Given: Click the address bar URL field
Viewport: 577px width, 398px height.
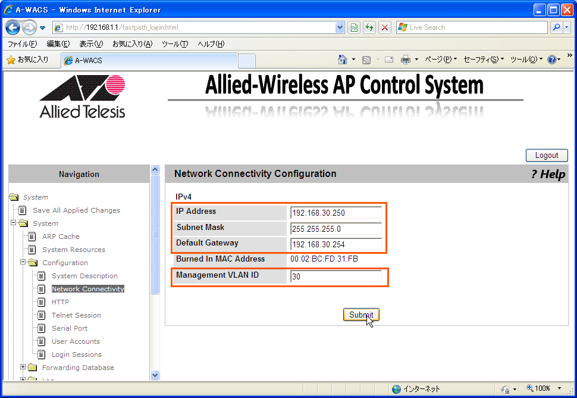Looking at the screenshot, I should tap(195, 27).
